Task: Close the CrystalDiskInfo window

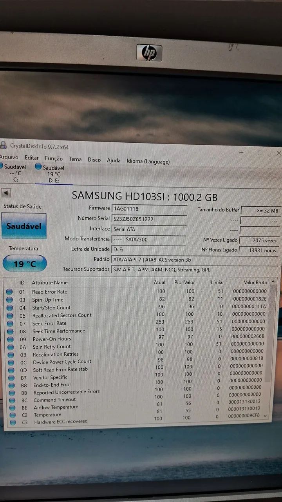Action: (278, 153)
